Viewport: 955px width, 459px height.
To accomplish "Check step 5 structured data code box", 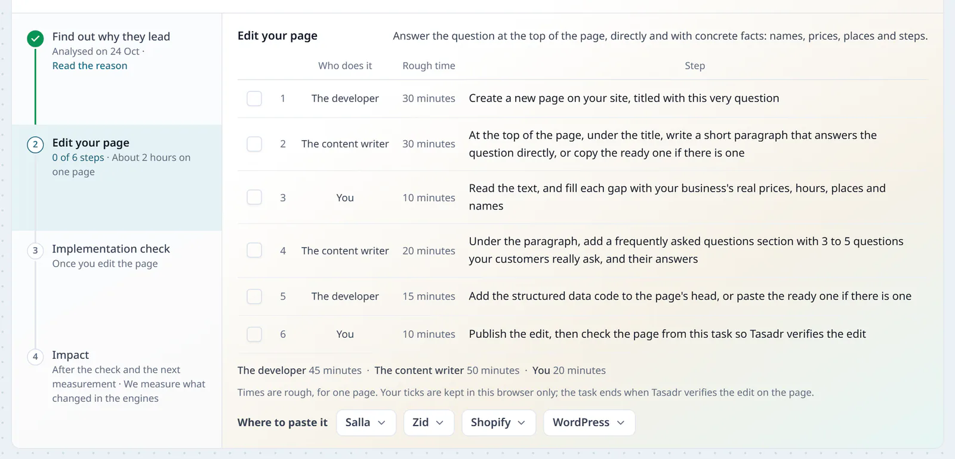I will coord(254,296).
